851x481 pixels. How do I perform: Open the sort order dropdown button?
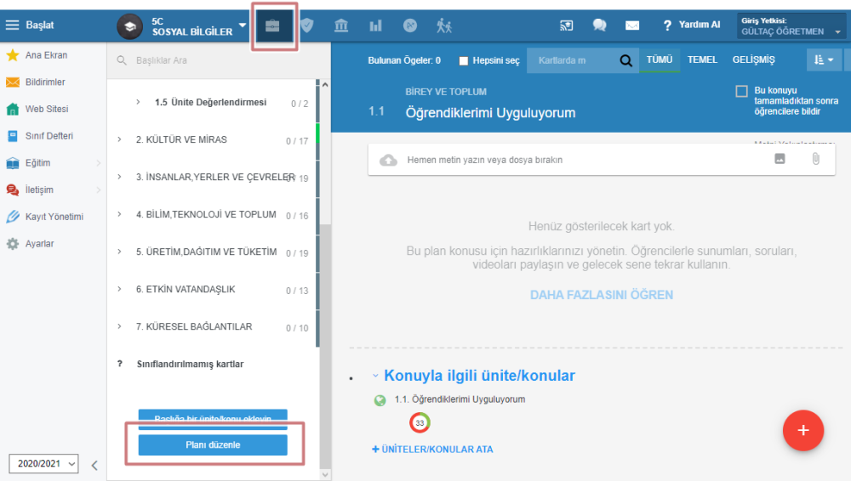pos(823,59)
